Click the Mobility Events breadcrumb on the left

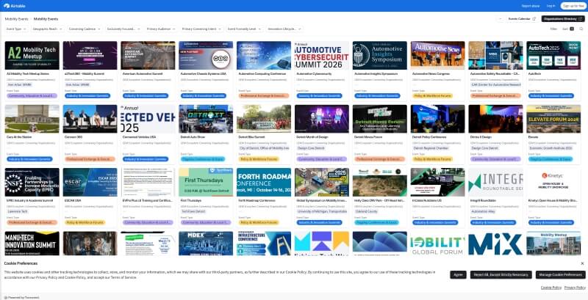[16, 18]
